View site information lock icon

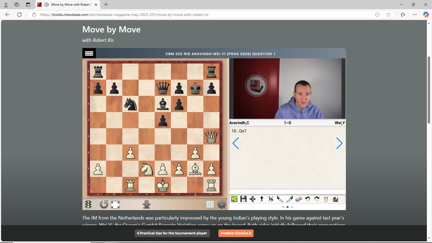click(34, 15)
